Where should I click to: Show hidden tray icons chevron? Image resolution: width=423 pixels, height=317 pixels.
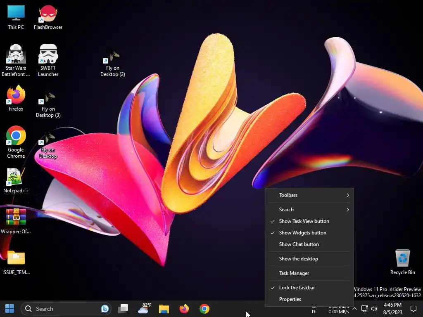(x=355, y=309)
